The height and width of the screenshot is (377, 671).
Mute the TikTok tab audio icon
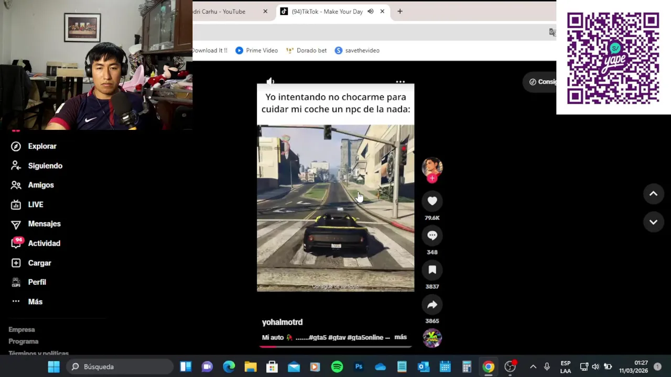(370, 12)
